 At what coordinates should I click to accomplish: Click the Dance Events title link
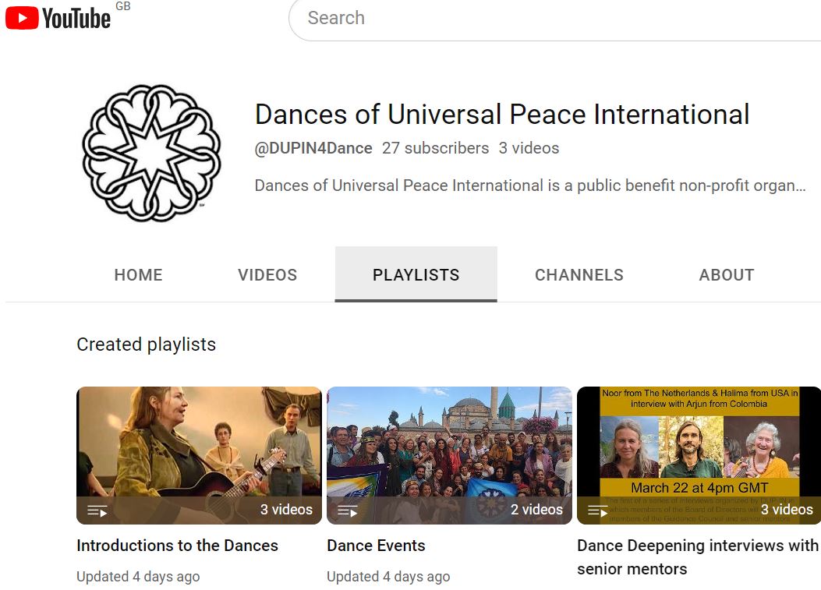[376, 546]
